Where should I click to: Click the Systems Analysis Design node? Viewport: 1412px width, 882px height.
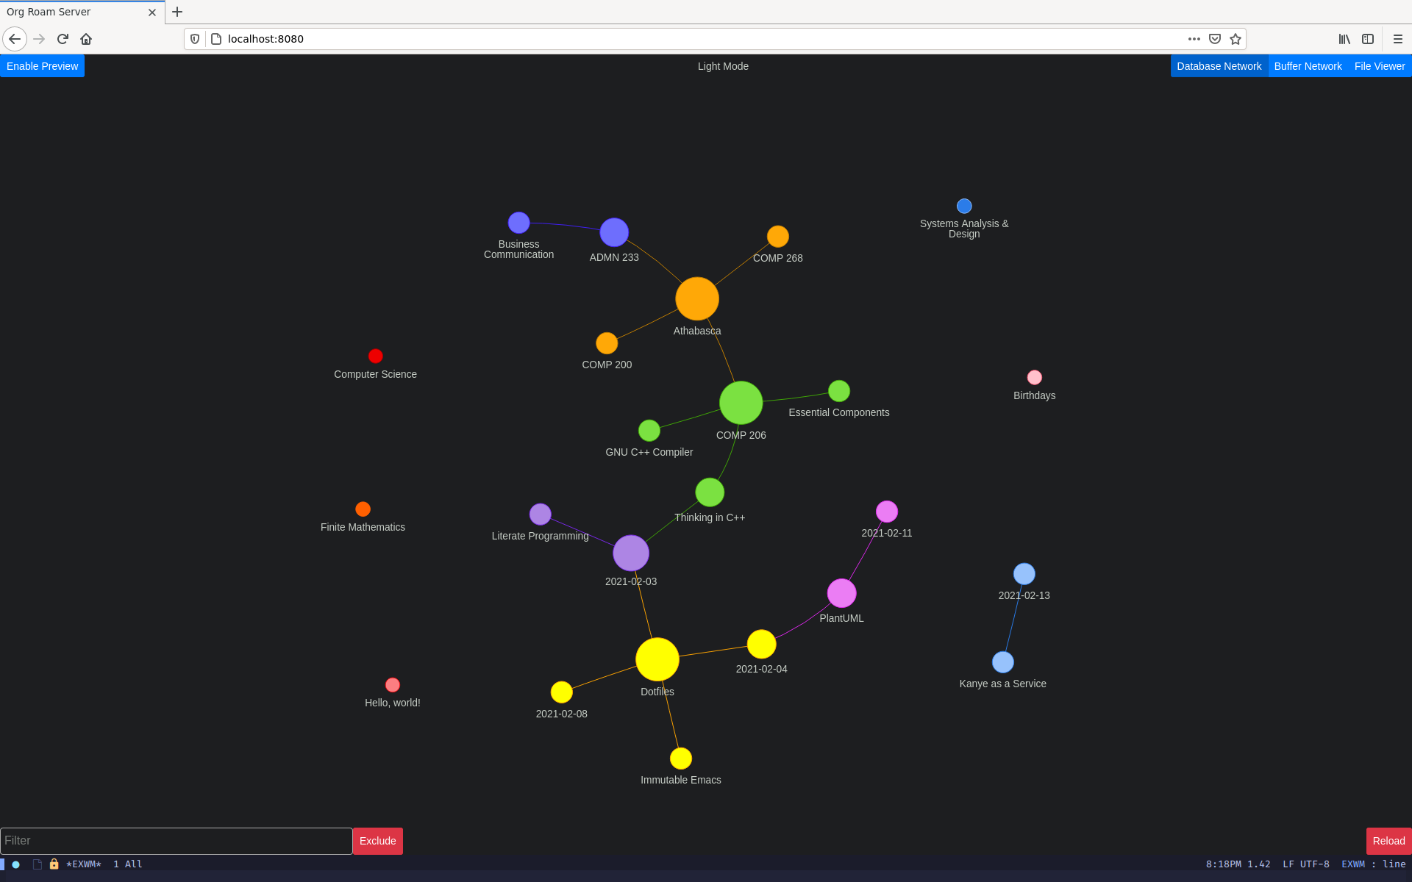click(963, 204)
